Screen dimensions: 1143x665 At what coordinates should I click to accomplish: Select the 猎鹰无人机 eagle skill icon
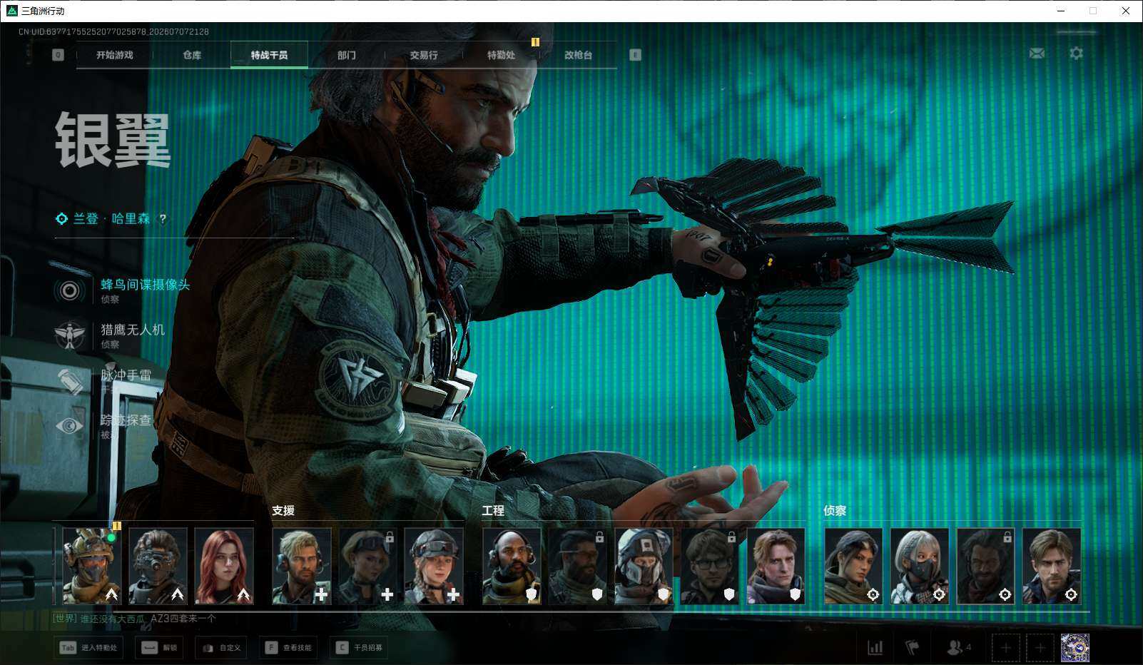69,335
